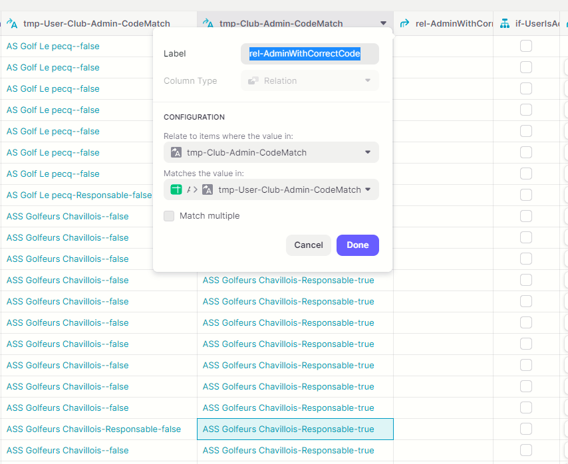Select the if-UserIsA column header
Screen dimensions: 568x464
(527, 23)
